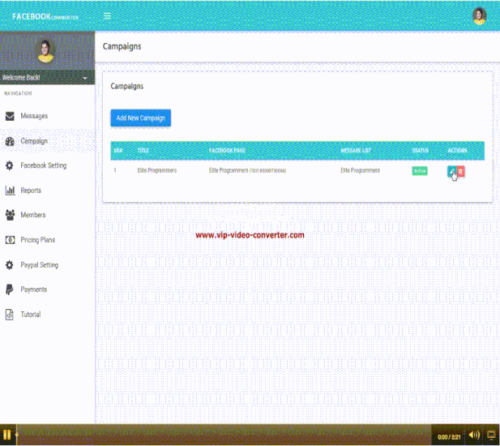
Task: Click the video progress bar
Action: point(224,435)
